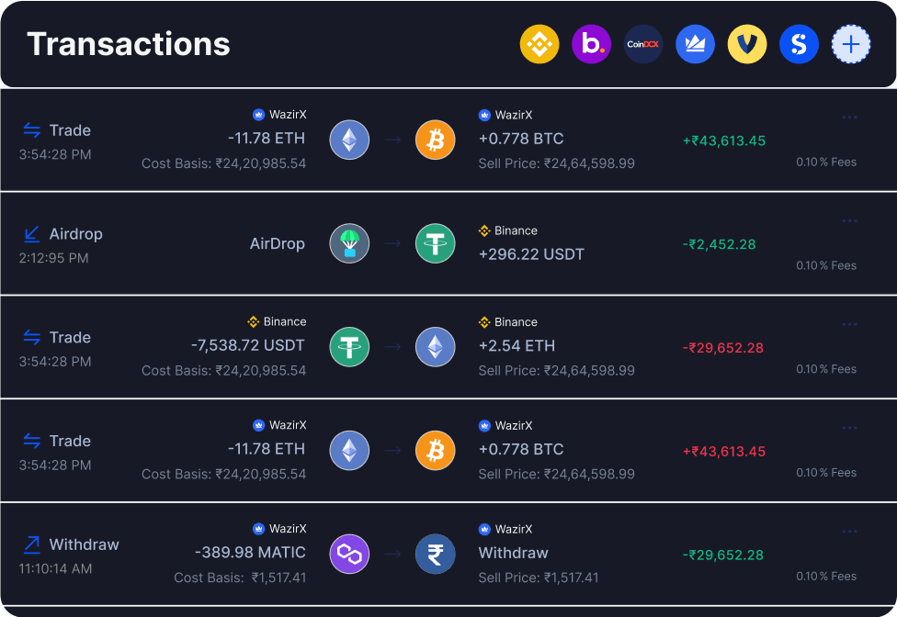Select the Bitbns exchange icon
This screenshot has height=617, width=897.
(x=591, y=43)
